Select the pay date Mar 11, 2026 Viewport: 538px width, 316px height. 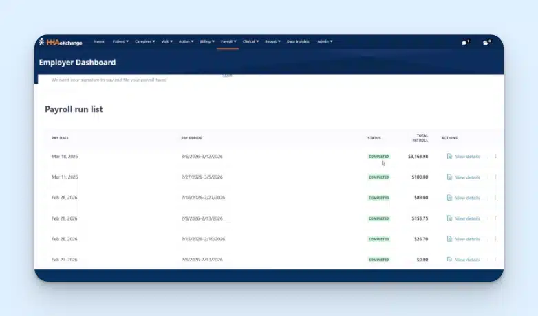pyautogui.click(x=65, y=177)
